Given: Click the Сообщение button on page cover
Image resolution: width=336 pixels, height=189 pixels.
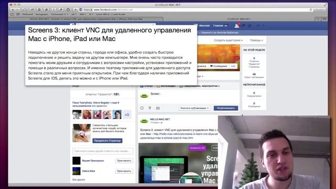Looking at the screenshot, I should tap(218, 66).
